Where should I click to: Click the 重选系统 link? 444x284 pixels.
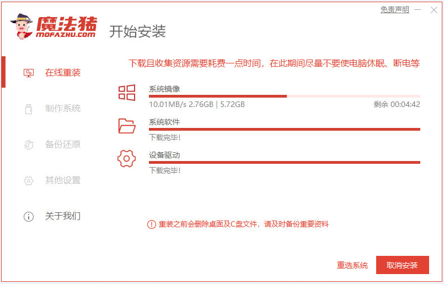[x=352, y=265]
